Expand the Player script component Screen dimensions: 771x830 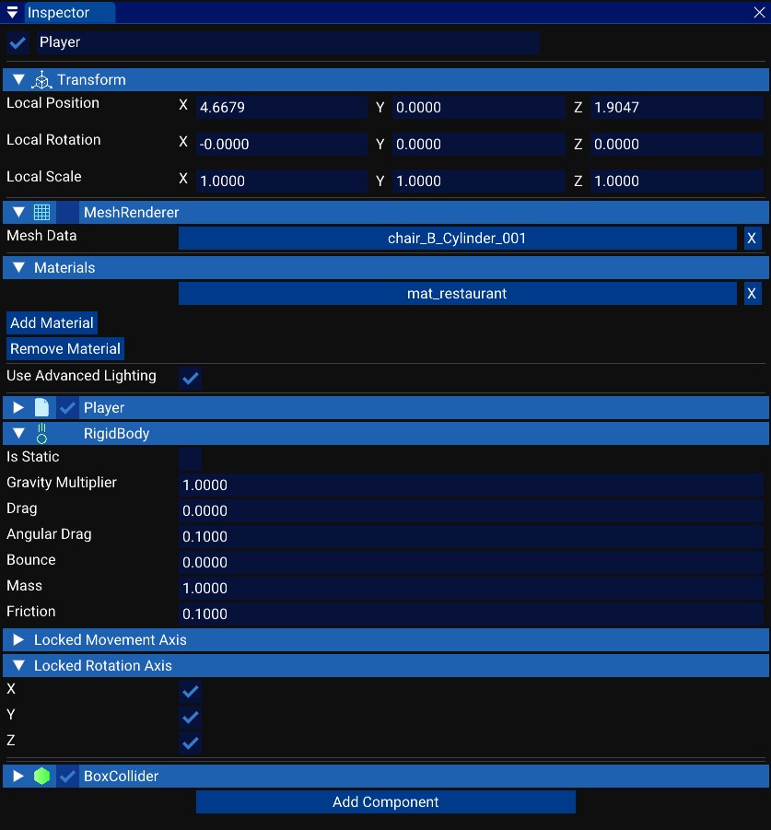coord(18,407)
